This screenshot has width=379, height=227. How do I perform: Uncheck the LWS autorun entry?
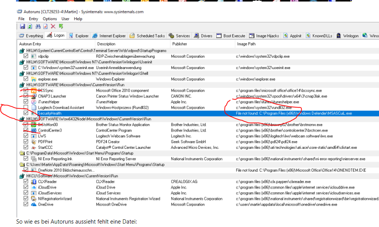[26, 135]
